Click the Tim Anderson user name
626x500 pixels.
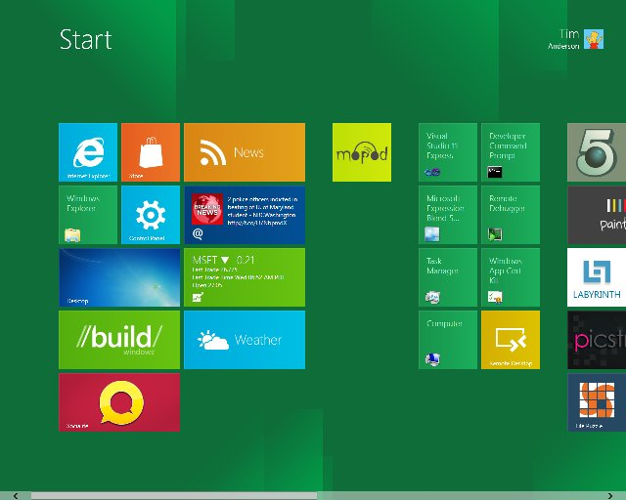[x=563, y=39]
